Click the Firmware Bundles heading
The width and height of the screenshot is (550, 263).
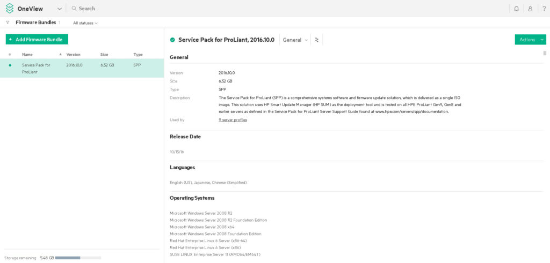[x=36, y=22]
